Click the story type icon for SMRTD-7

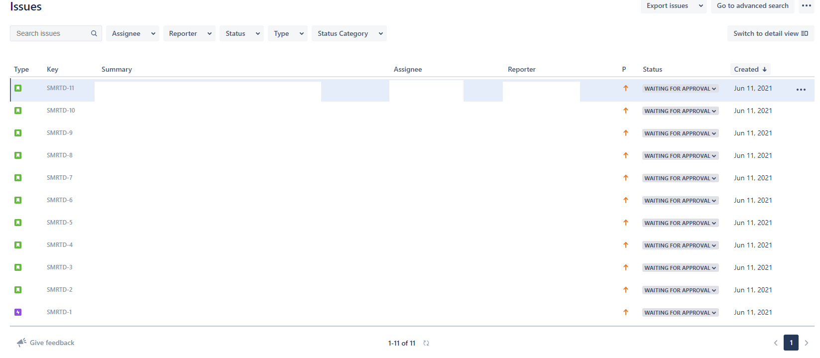pyautogui.click(x=18, y=178)
